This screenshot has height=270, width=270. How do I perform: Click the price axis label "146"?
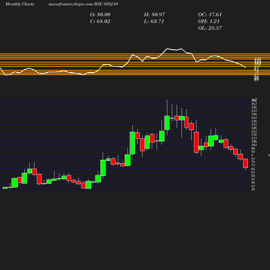coord(254,114)
